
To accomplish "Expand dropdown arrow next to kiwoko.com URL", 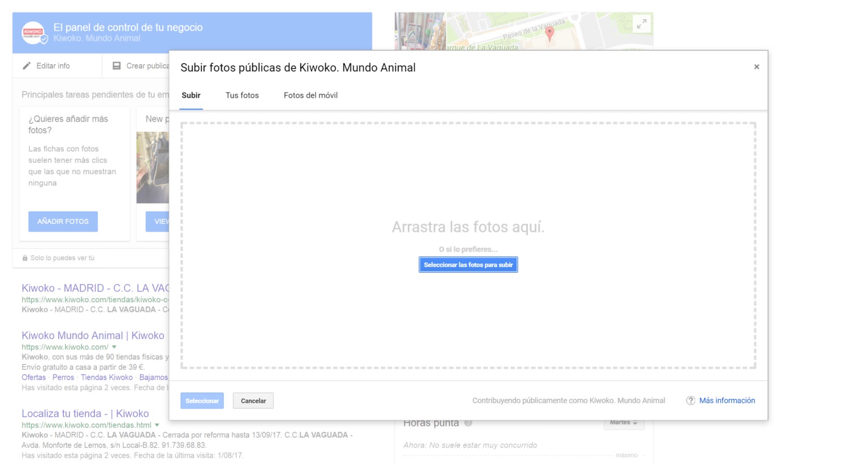I will [x=114, y=347].
